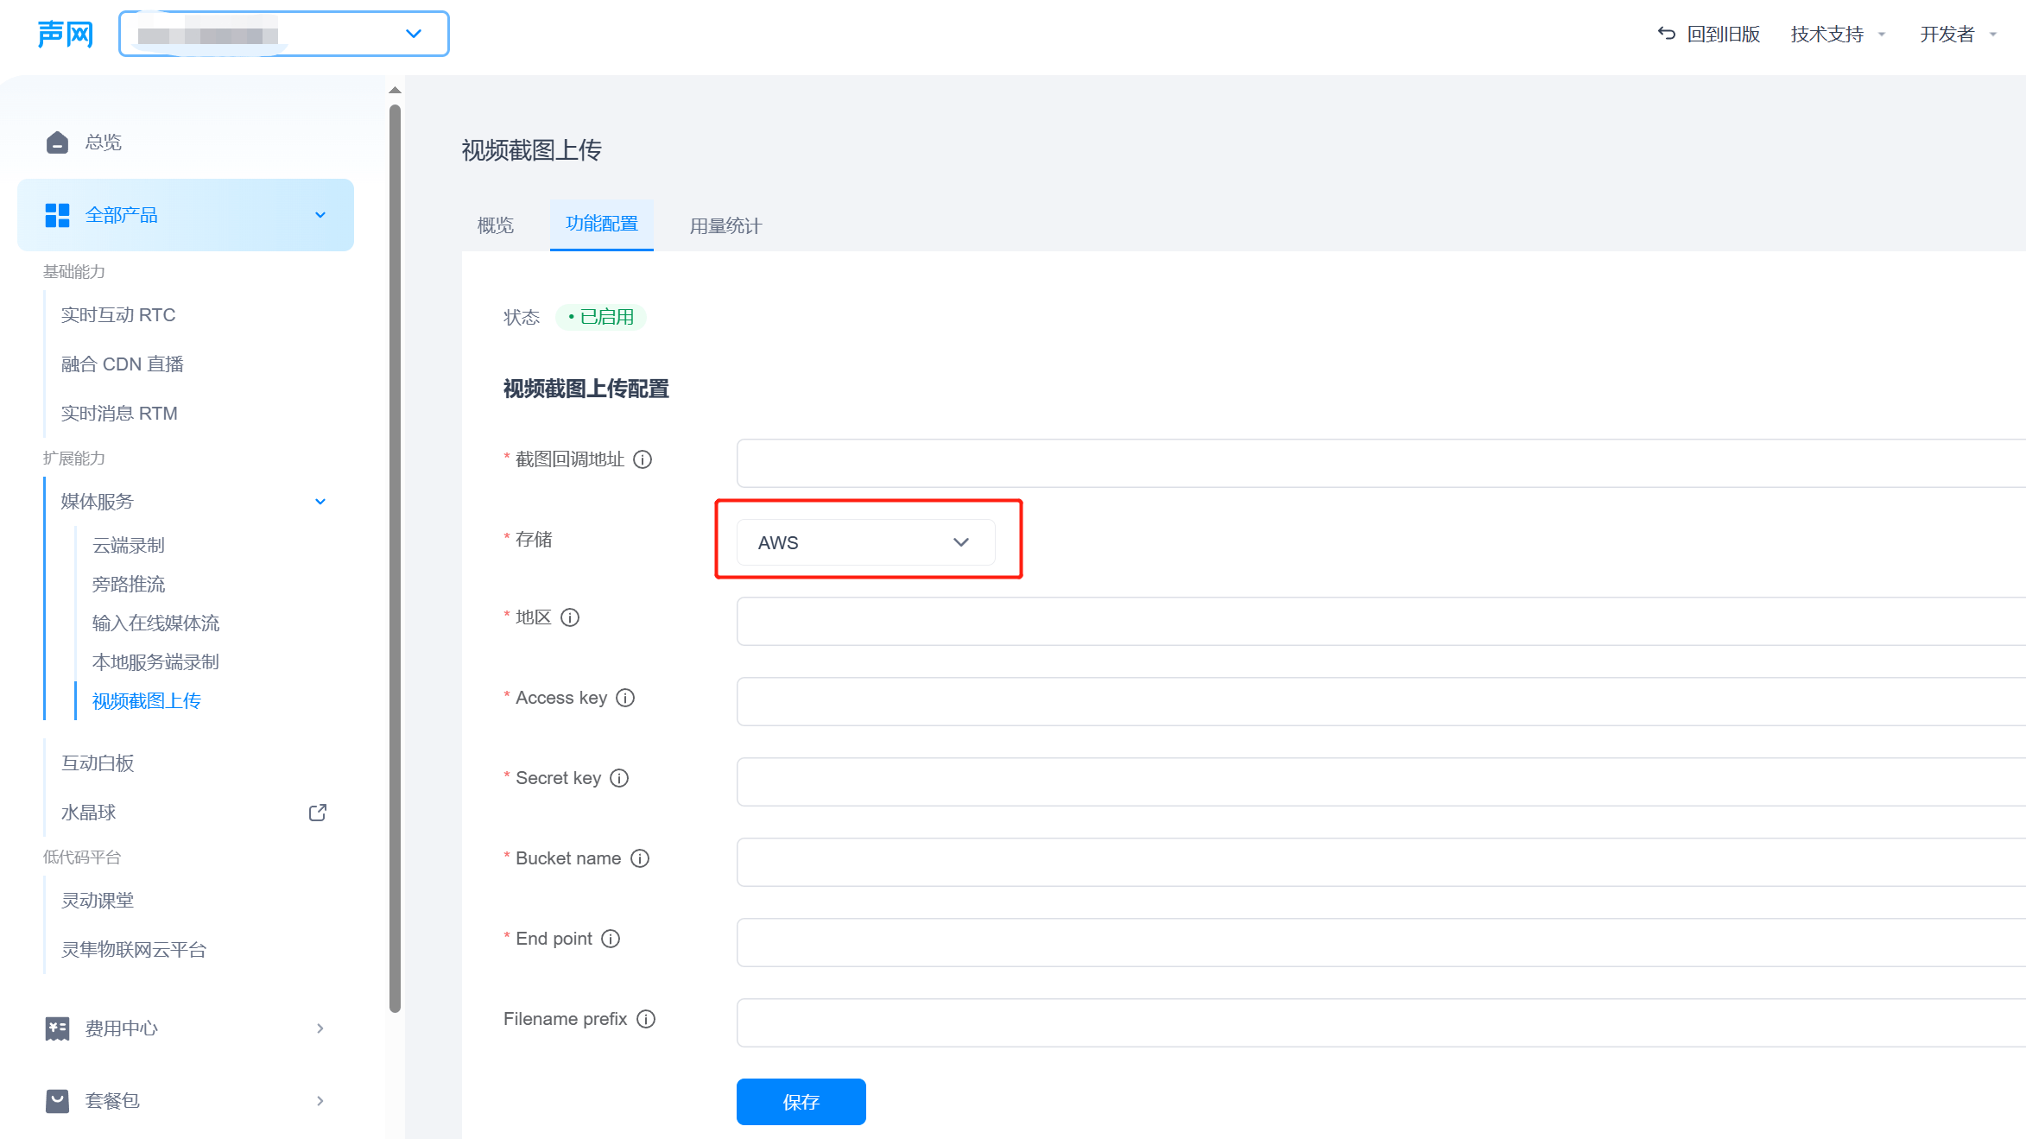The image size is (2026, 1139).
Task: Click the 全部产品 grid icon
Action: click(57, 215)
